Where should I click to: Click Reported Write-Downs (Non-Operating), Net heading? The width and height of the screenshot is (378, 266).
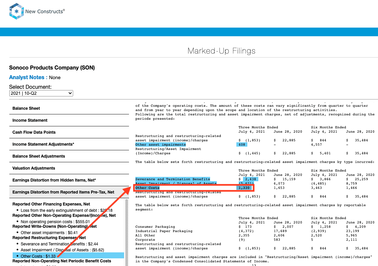55,226
